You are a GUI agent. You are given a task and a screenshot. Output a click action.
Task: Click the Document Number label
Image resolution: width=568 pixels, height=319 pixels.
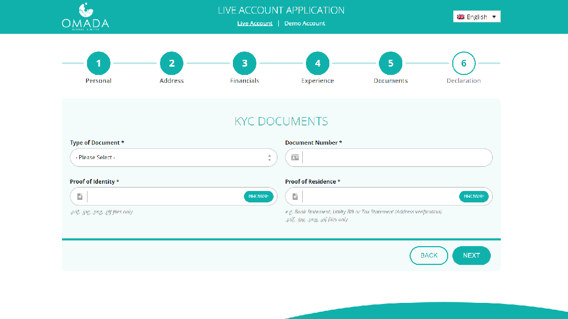pos(313,143)
